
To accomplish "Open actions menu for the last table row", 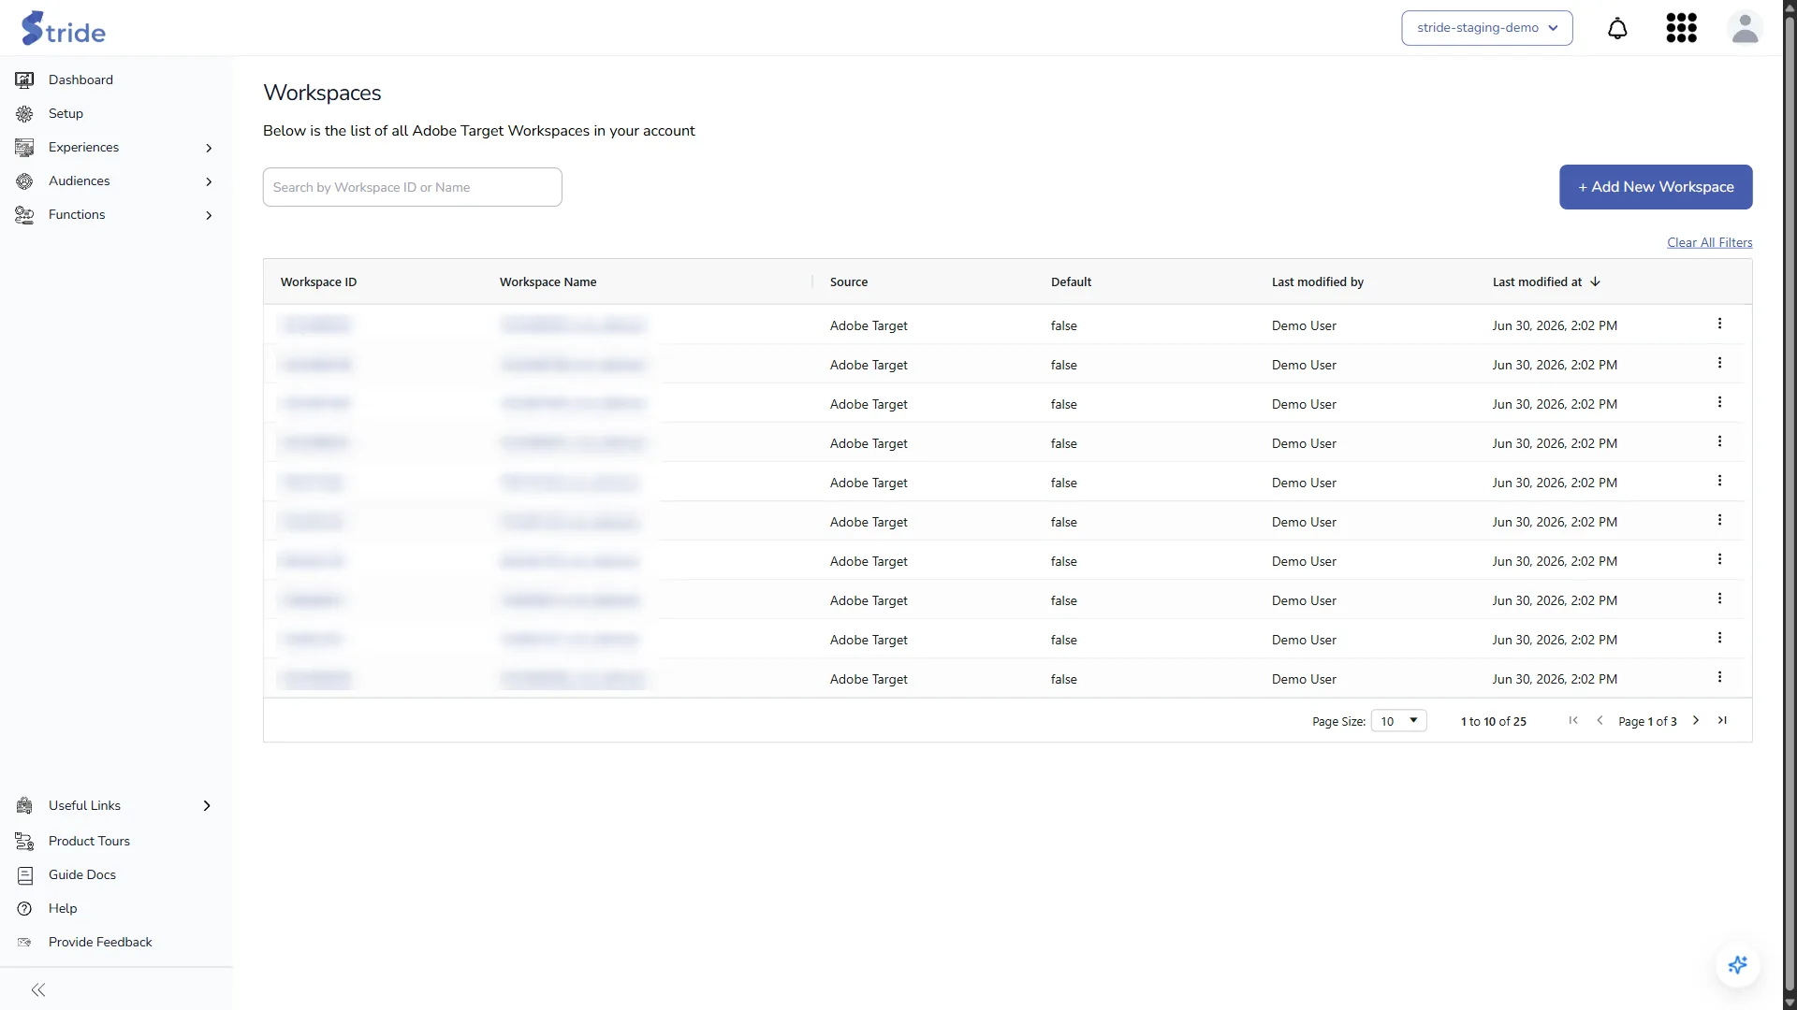I will (x=1719, y=677).
